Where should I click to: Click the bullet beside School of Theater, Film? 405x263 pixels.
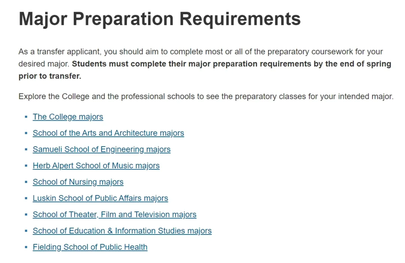click(x=26, y=215)
